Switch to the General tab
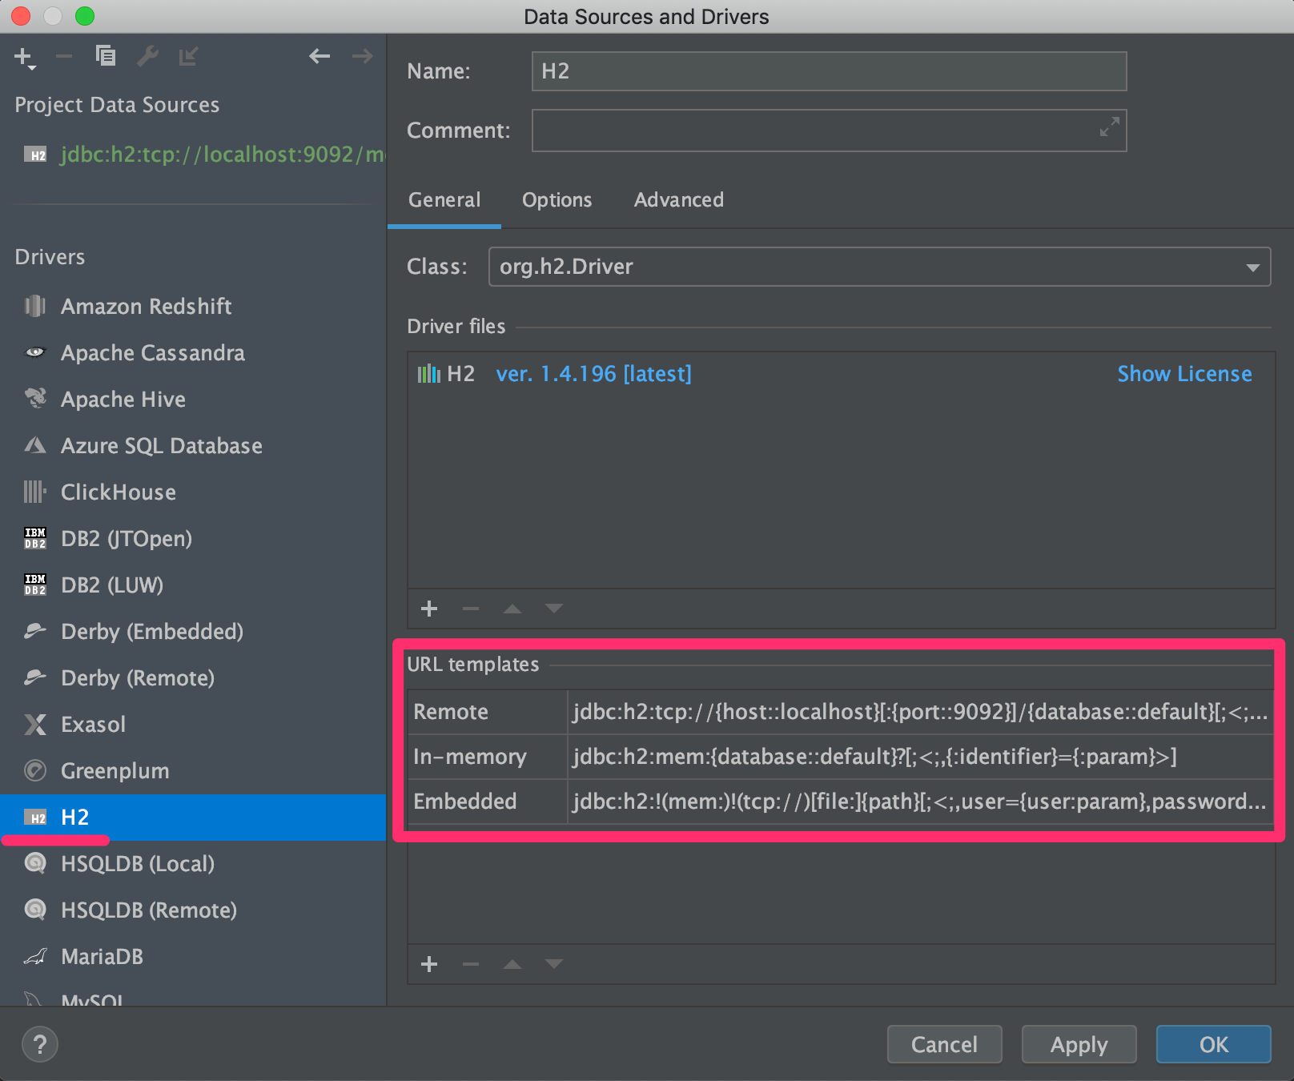 tap(444, 200)
